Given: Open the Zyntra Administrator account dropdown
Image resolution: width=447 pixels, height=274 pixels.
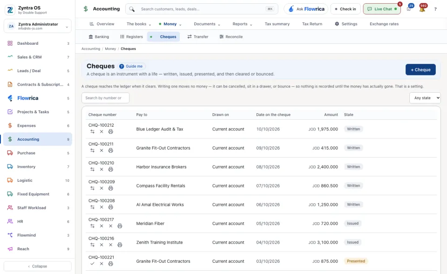Looking at the screenshot, I should tap(38, 26).
